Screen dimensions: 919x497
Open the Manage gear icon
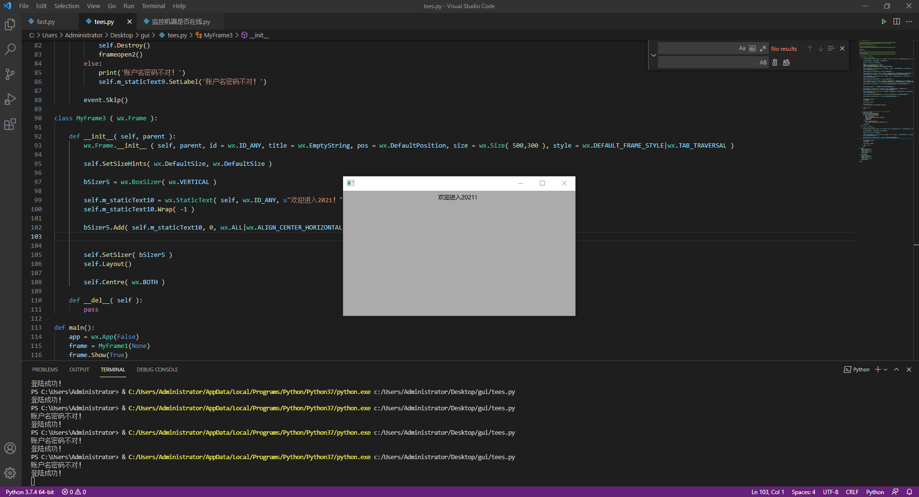[10, 473]
